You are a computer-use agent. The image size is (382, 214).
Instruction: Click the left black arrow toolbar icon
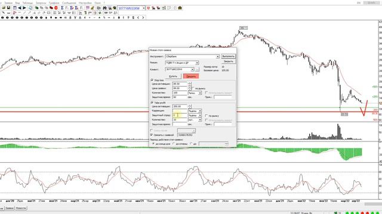point(20,8)
